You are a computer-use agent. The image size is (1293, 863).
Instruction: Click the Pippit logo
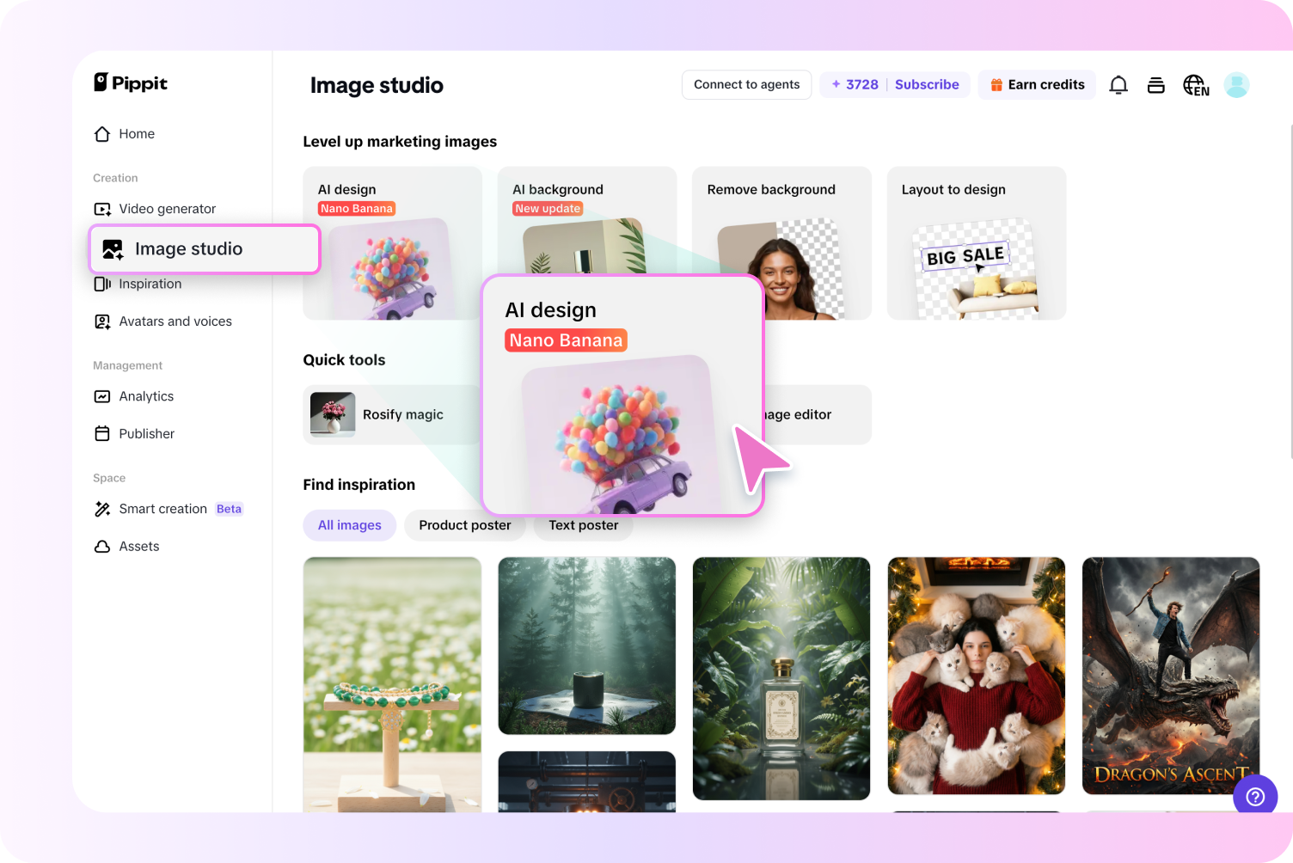pyautogui.click(x=131, y=83)
